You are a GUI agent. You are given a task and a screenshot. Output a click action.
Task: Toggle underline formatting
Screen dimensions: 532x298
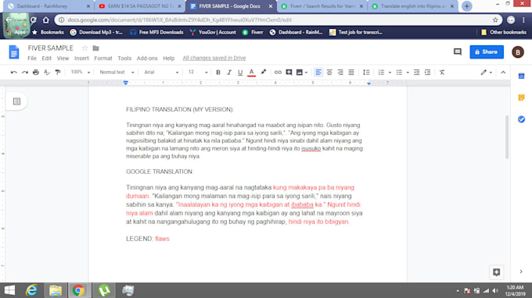240,72
